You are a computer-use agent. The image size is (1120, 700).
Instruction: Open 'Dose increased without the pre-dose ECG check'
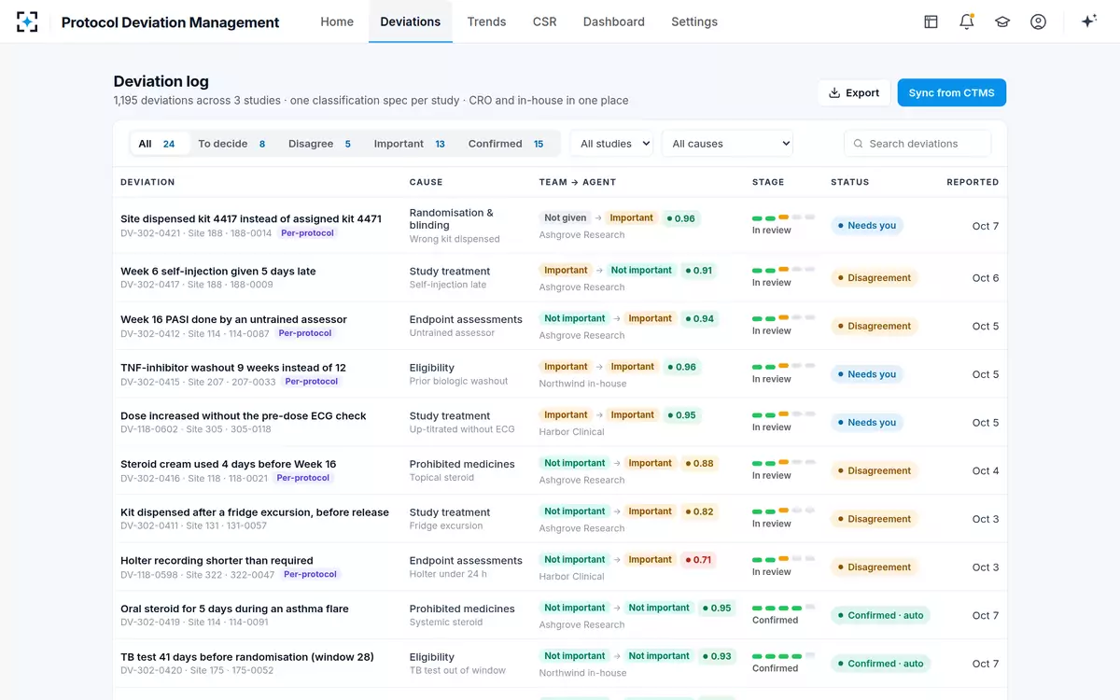coord(244,416)
